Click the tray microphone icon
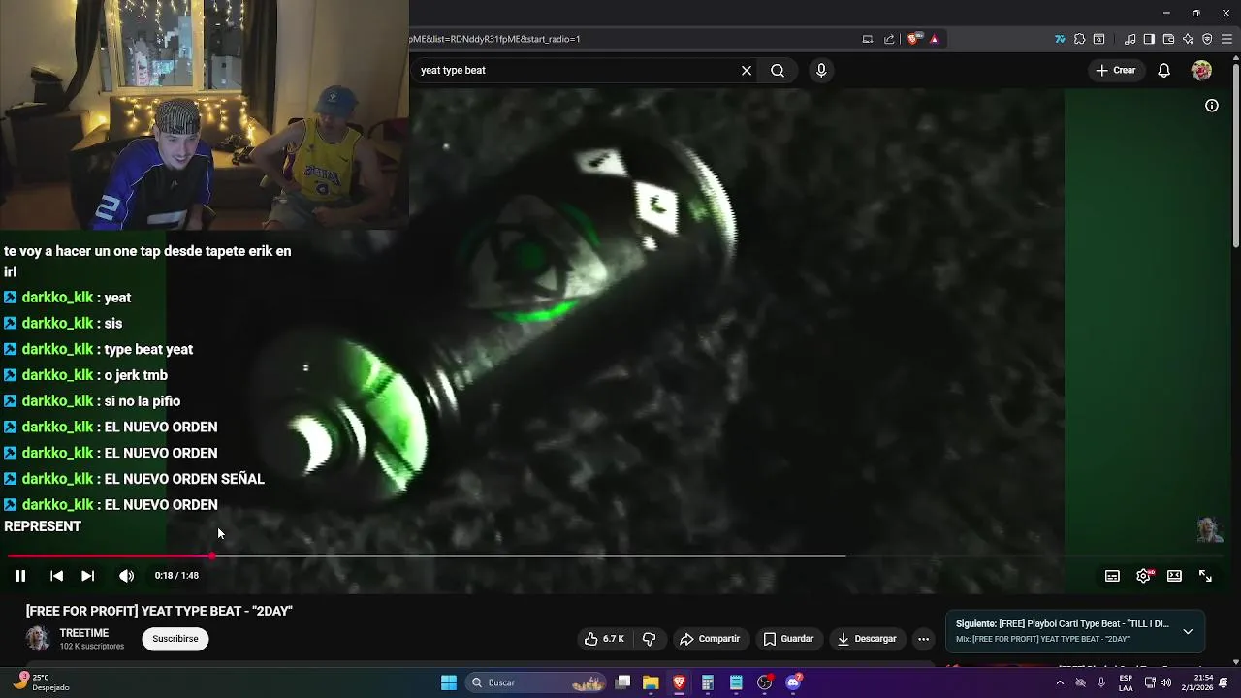The width and height of the screenshot is (1241, 698). 1101,682
